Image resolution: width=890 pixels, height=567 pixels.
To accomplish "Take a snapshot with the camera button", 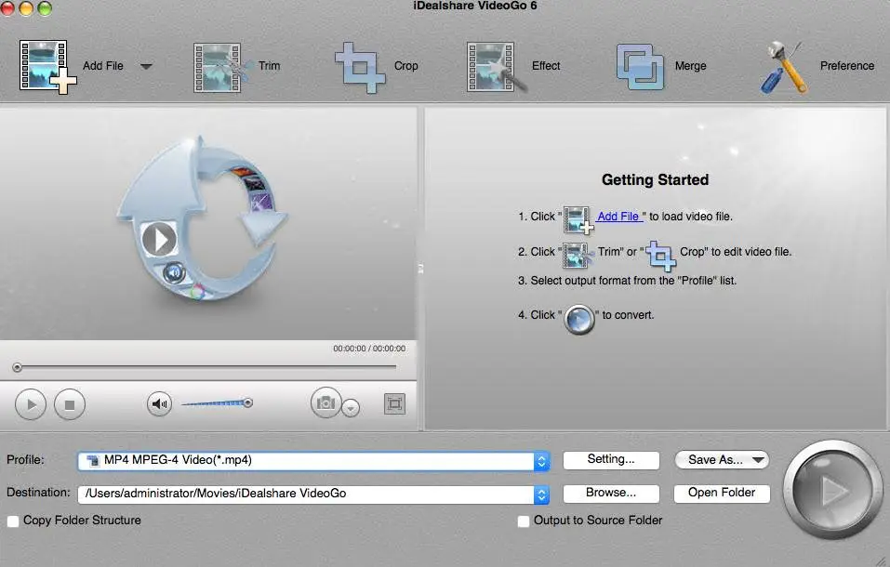I will 325,403.
